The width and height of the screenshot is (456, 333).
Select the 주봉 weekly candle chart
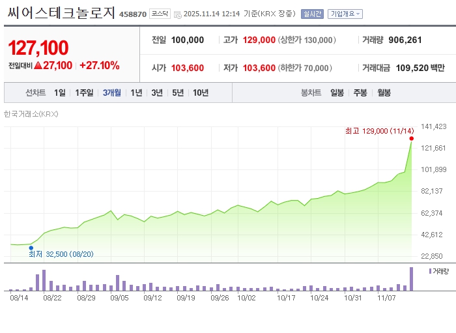point(360,93)
